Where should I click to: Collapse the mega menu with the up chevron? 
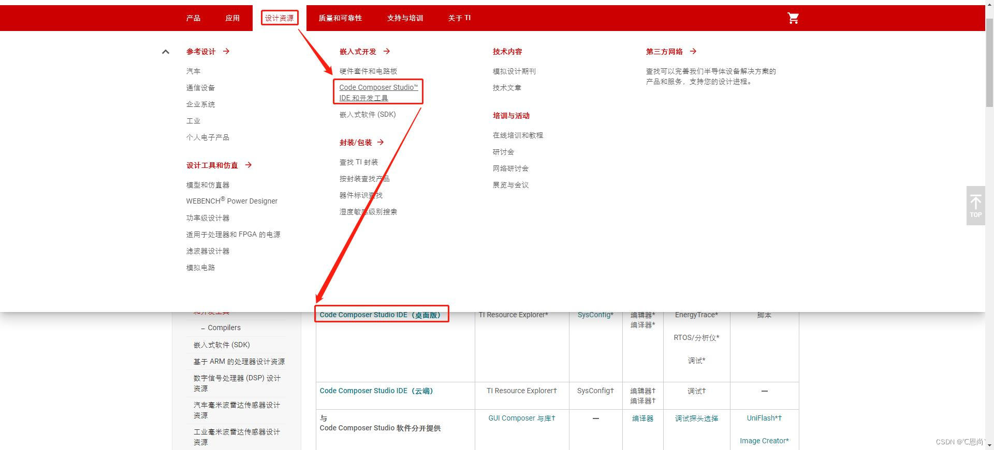click(166, 52)
